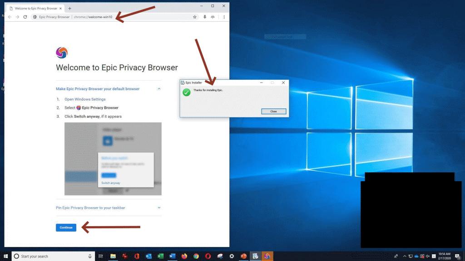The width and height of the screenshot is (465, 261).
Task: Reload the welcome page
Action: [x=25, y=17]
